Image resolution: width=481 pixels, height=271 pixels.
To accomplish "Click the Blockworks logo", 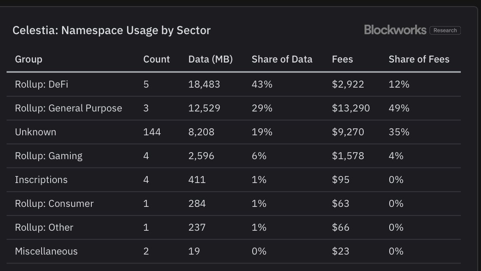I will click(395, 30).
